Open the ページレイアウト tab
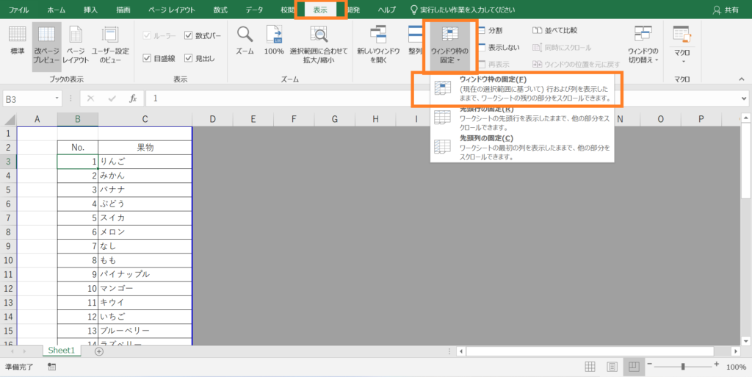This screenshot has width=752, height=377. pyautogui.click(x=172, y=10)
